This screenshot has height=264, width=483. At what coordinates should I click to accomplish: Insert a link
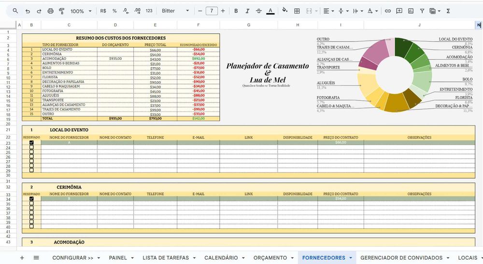[x=388, y=11]
